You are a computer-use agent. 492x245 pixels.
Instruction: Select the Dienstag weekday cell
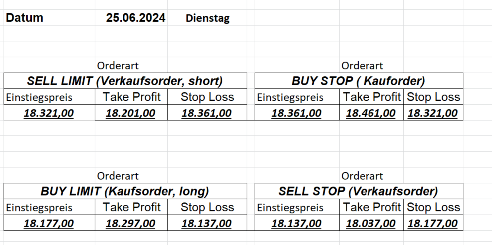coord(207,19)
